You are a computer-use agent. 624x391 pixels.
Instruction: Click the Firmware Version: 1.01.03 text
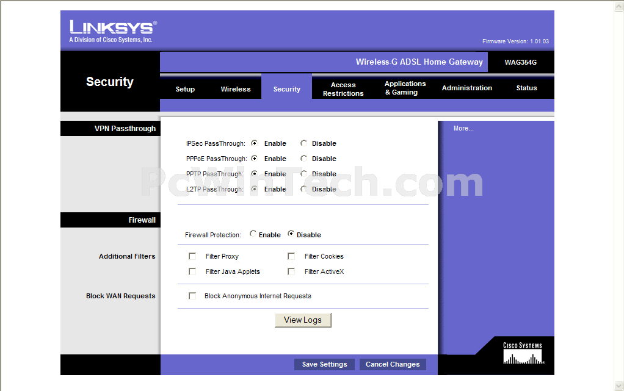coord(515,41)
